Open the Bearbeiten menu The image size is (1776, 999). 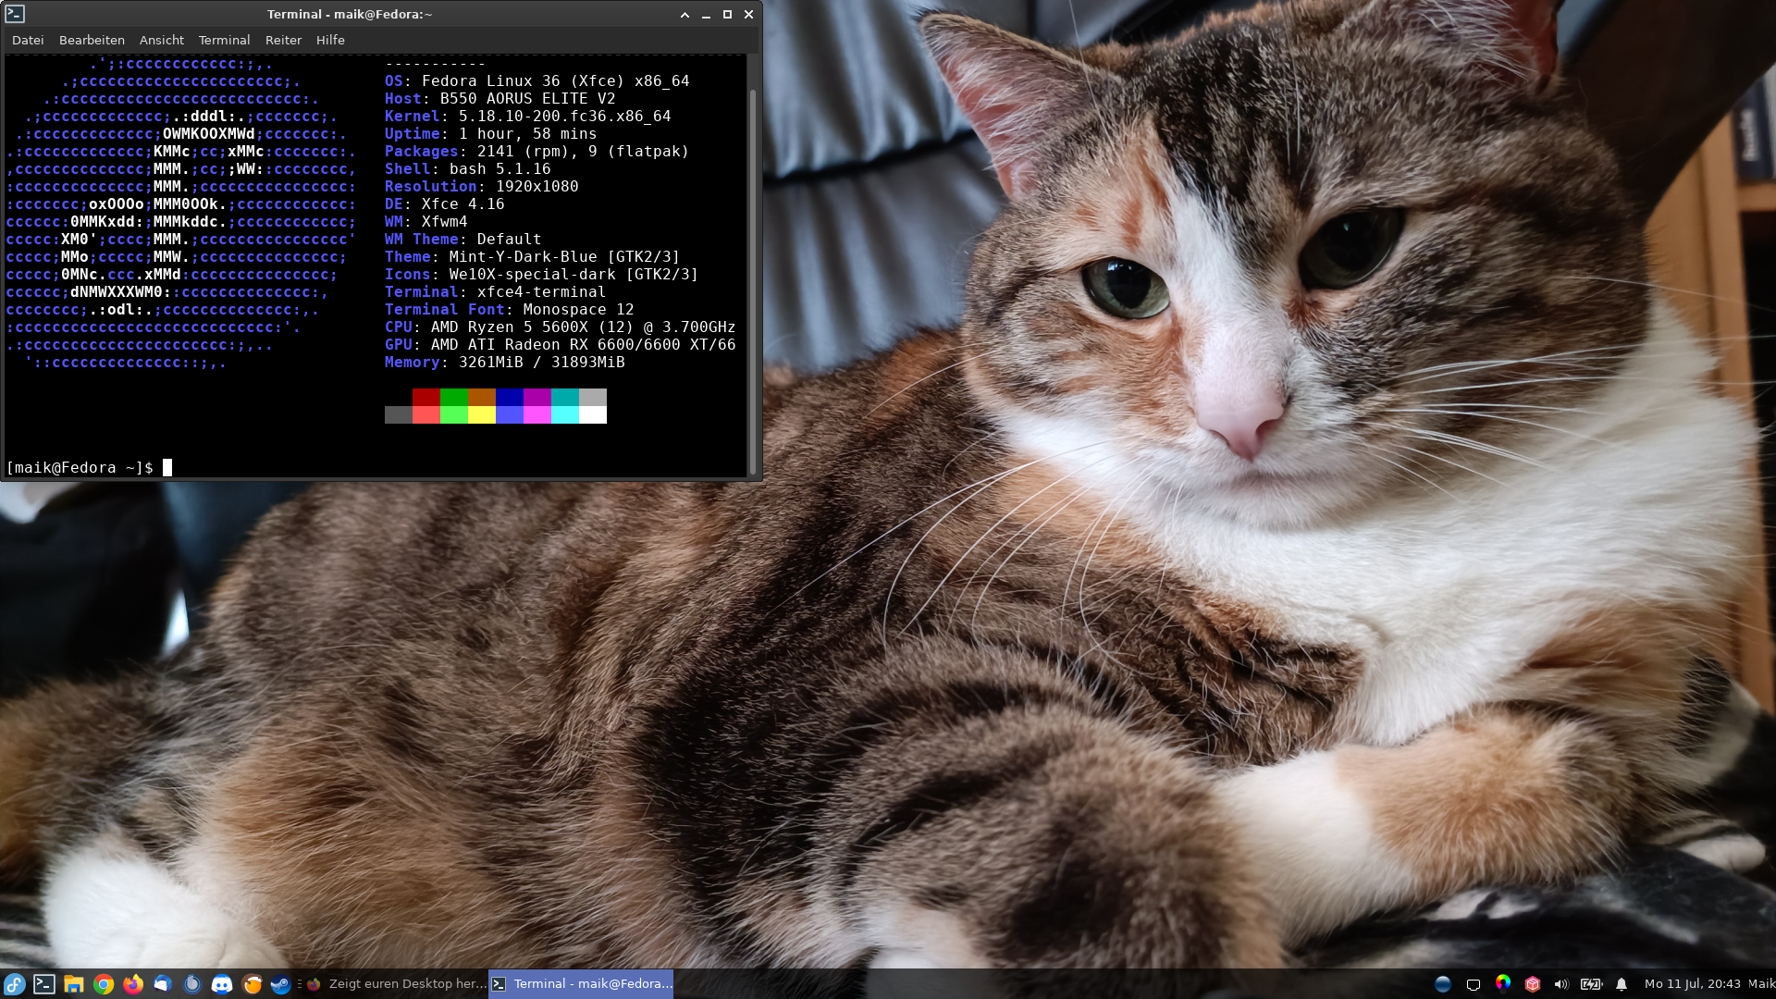(92, 40)
